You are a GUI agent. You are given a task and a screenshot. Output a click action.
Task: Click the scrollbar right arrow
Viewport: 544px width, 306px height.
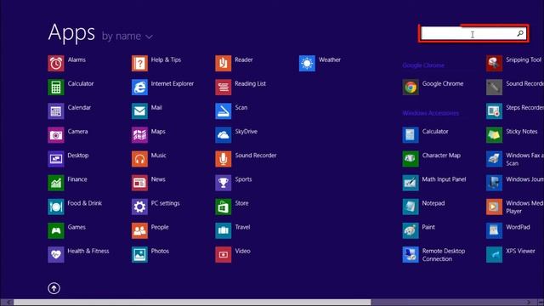click(x=529, y=303)
